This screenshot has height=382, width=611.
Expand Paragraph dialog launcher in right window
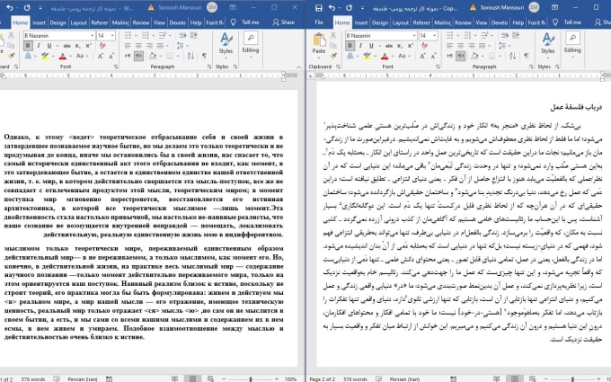[532, 67]
